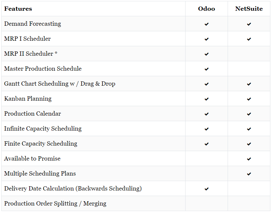The width and height of the screenshot is (271, 212).
Task: Click the Features column header
Action: pyautogui.click(x=18, y=9)
